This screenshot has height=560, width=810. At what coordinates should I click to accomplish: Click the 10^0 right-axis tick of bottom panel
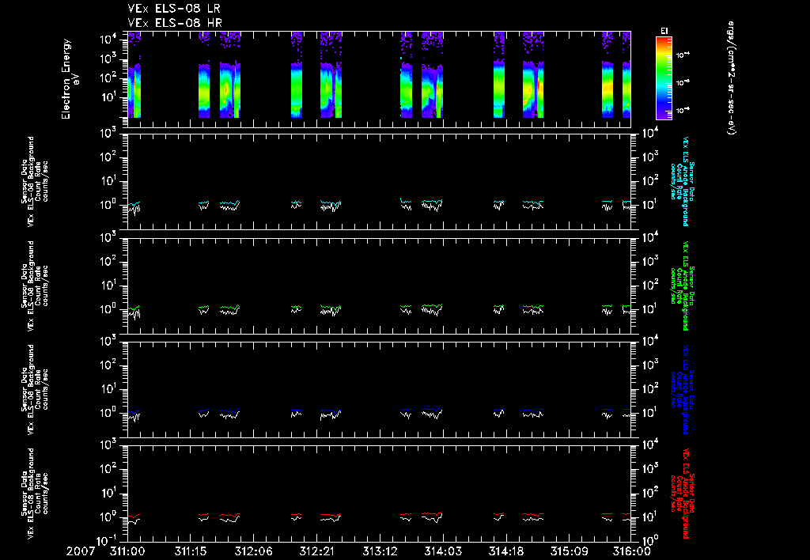click(649, 540)
